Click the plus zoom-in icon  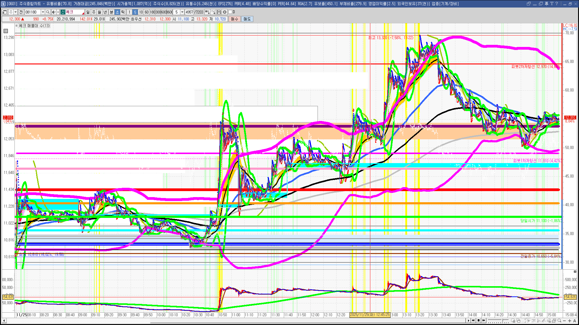click(x=570, y=320)
